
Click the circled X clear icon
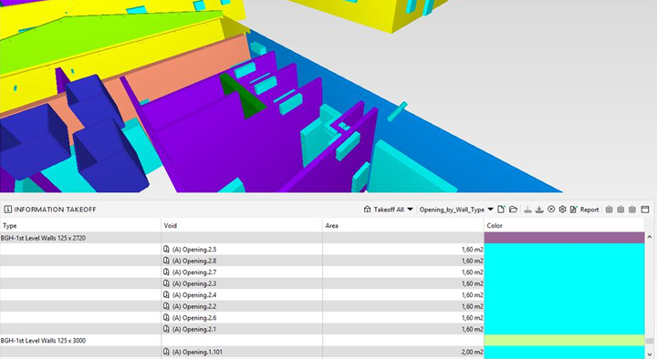551,210
